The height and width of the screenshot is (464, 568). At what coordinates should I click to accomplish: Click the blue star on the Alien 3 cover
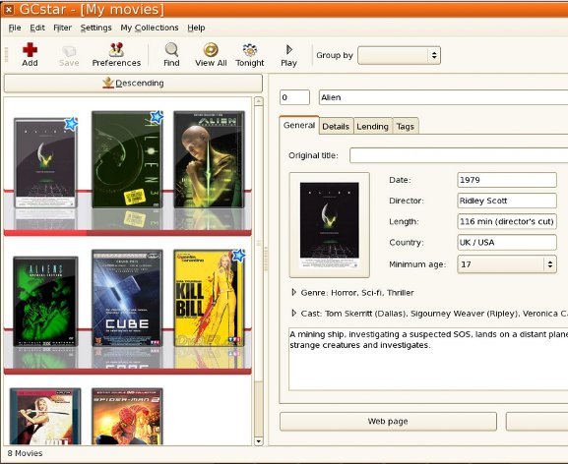(x=157, y=117)
